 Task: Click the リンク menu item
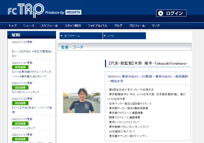(156, 25)
